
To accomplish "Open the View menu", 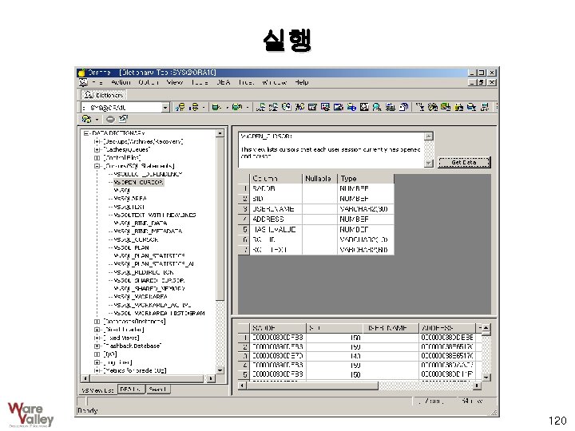I will point(175,82).
